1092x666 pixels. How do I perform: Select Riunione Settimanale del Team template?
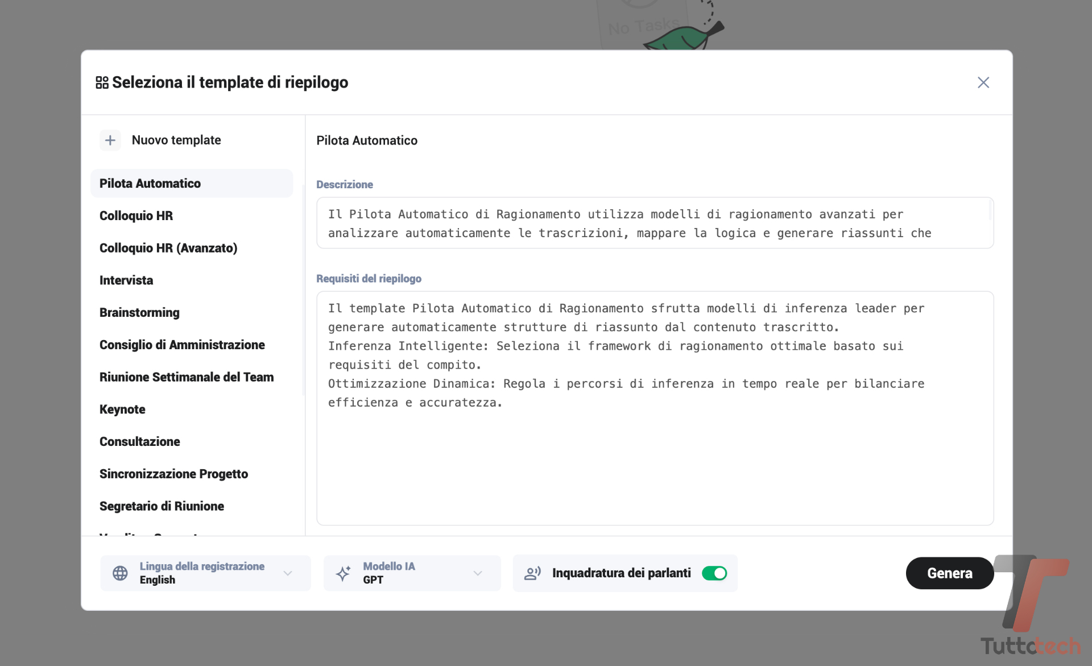(x=187, y=377)
